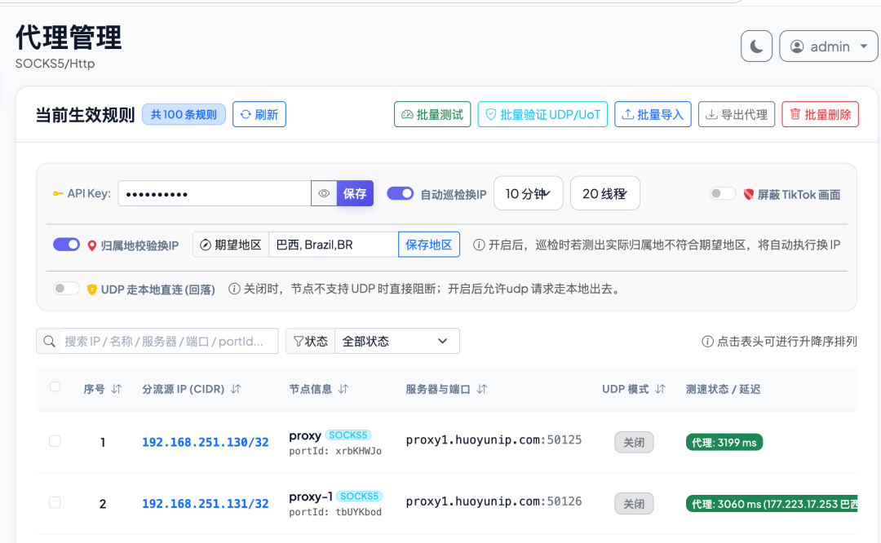The width and height of the screenshot is (881, 543).
Task: Click the search magnifier icon
Action: click(x=50, y=342)
